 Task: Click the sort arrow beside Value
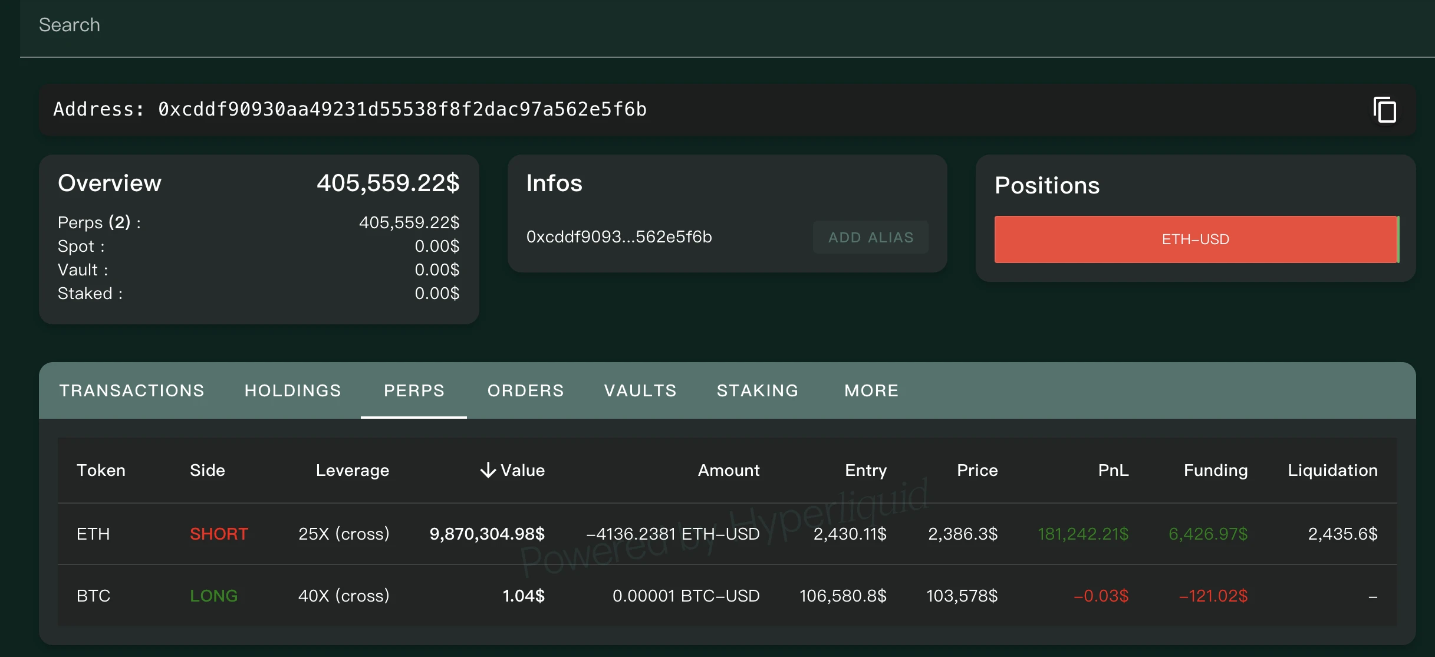[488, 470]
